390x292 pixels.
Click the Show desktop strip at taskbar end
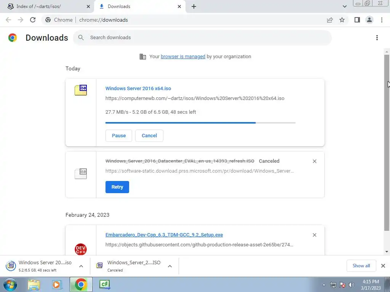pyautogui.click(x=387, y=284)
